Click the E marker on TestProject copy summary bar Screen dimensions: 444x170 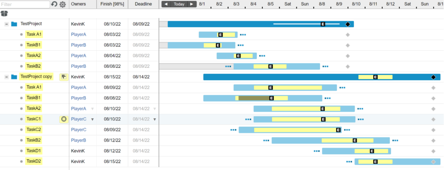click(375, 77)
